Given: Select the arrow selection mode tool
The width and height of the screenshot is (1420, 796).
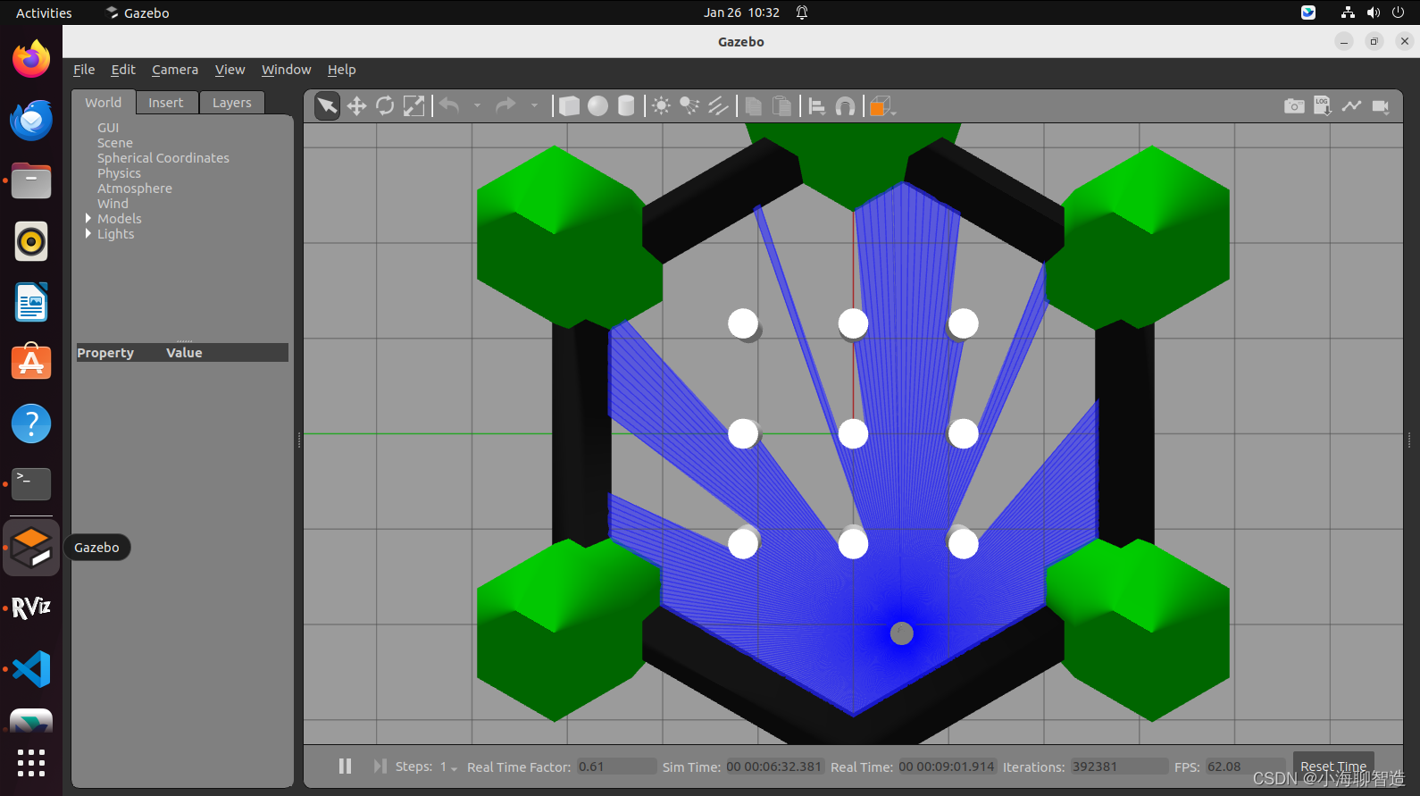Looking at the screenshot, I should (328, 106).
